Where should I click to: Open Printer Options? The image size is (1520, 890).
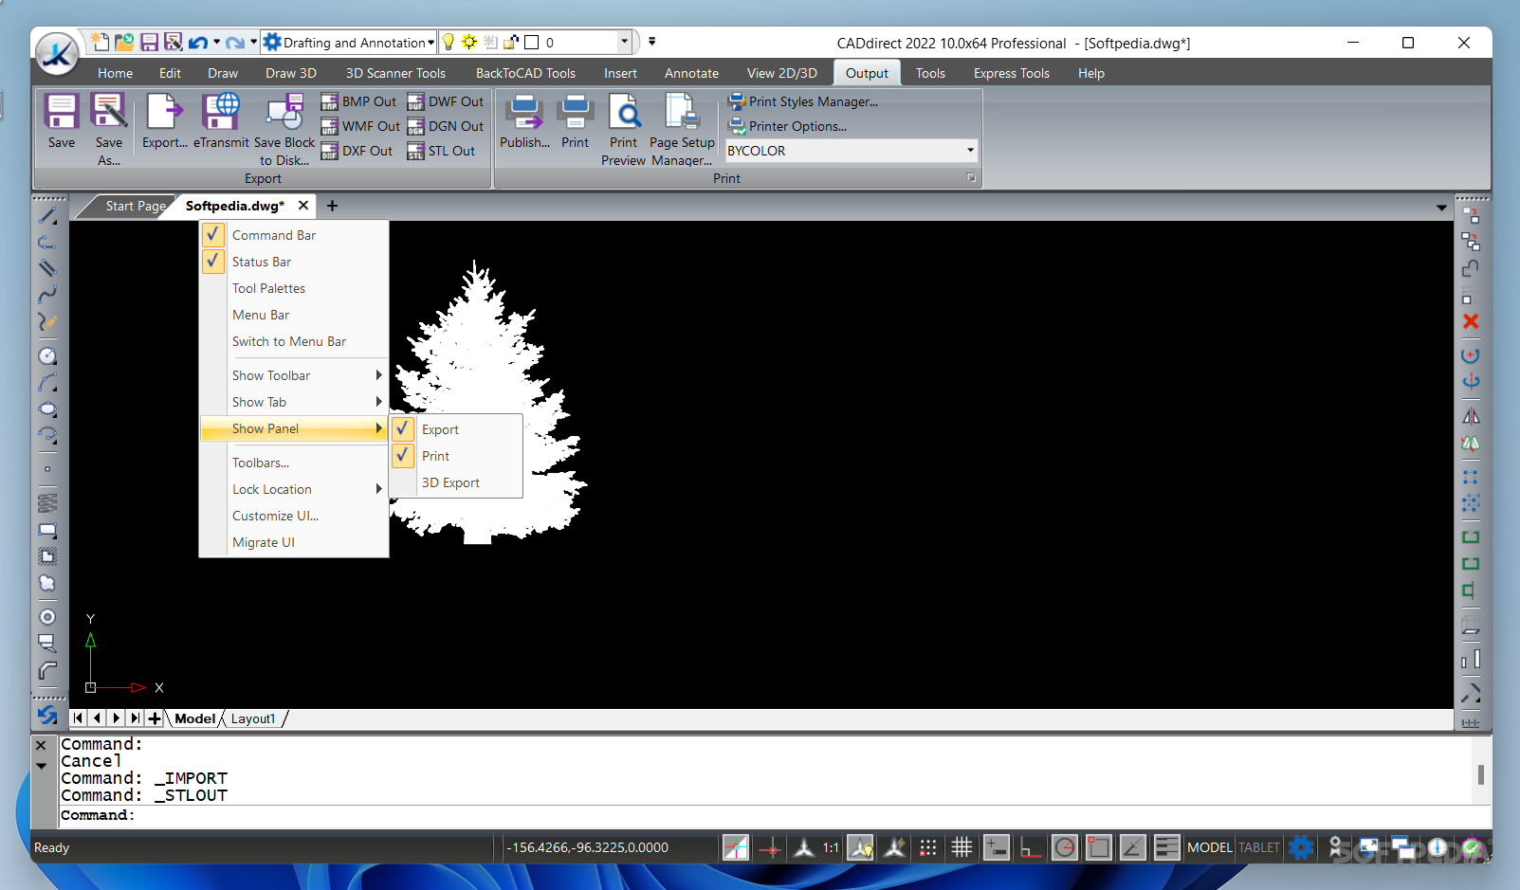(787, 126)
